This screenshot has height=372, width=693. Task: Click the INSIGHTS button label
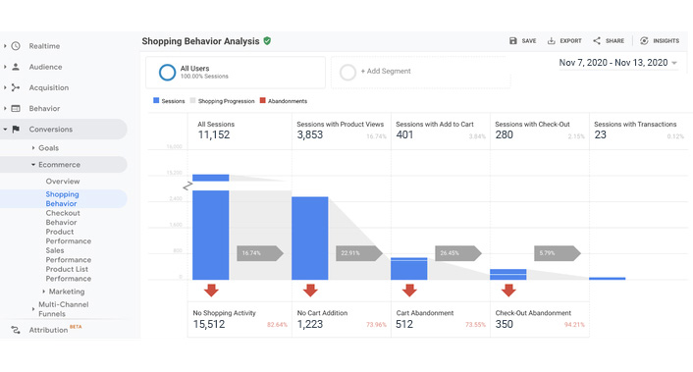[666, 40]
